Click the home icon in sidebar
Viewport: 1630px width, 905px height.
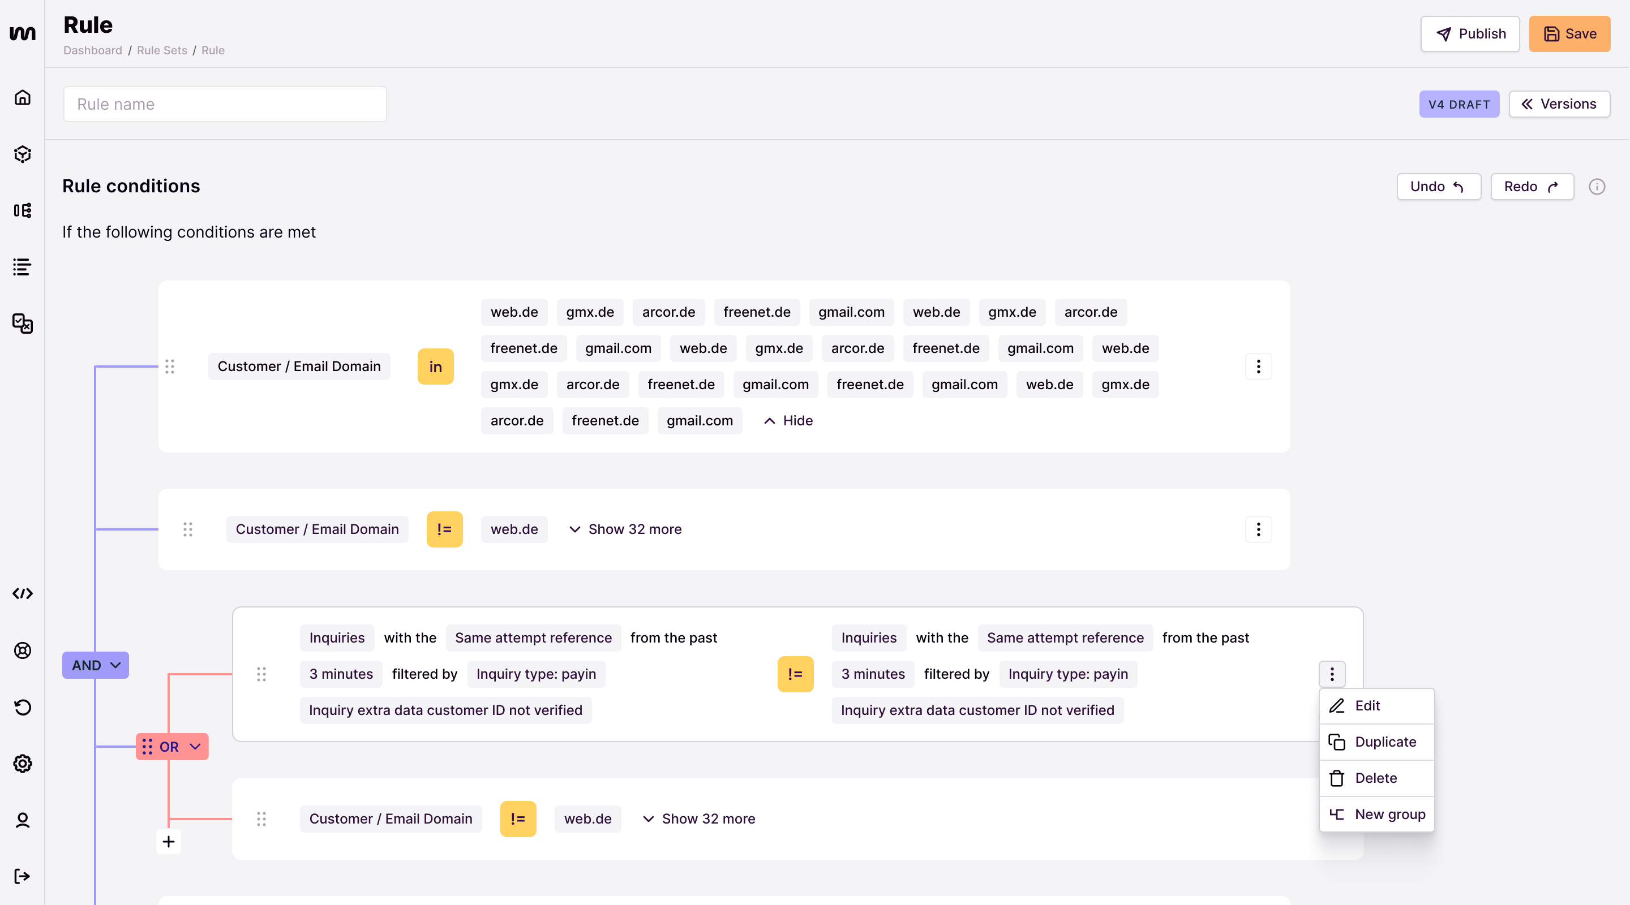(22, 97)
